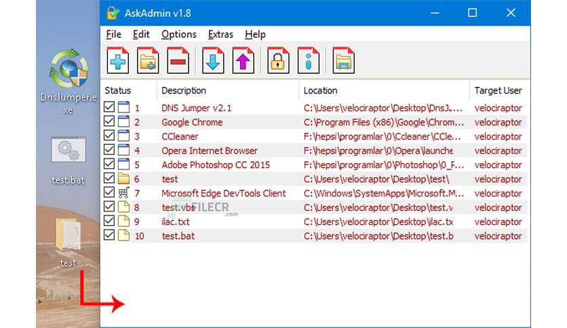Minimize the AskAdmin window
Image resolution: width=567 pixels, height=328 pixels.
(435, 13)
